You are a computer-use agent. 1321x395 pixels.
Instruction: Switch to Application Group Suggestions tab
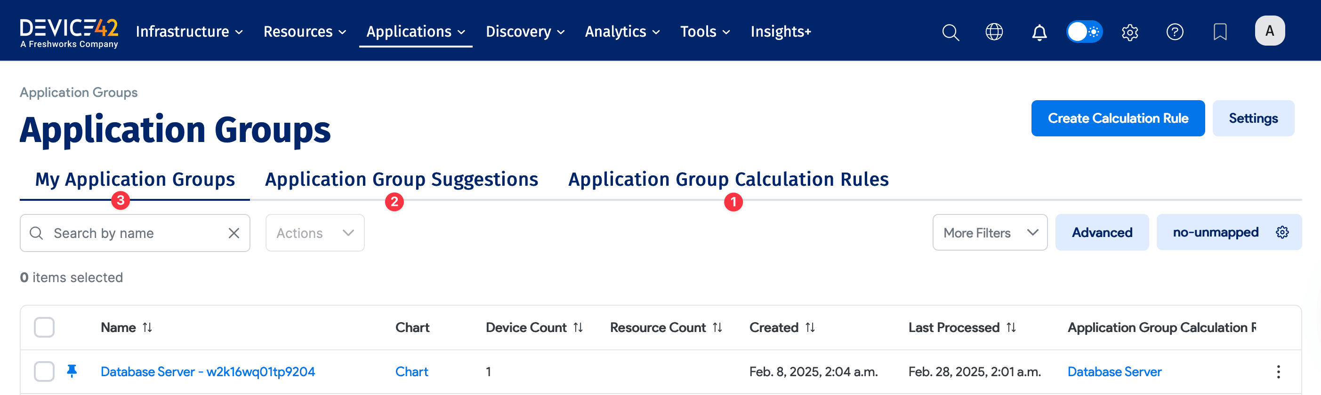[401, 179]
